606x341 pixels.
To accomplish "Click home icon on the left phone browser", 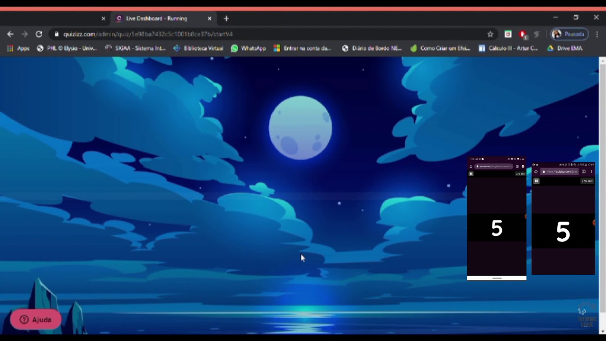I will click(471, 166).
